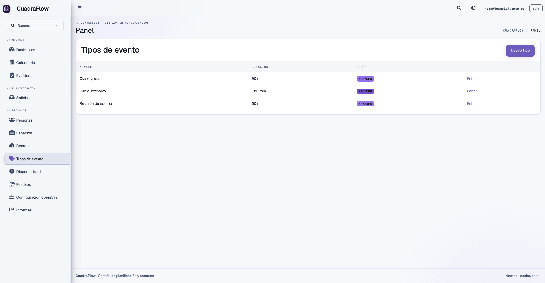Click color badge #7C5FD0

click(x=365, y=91)
